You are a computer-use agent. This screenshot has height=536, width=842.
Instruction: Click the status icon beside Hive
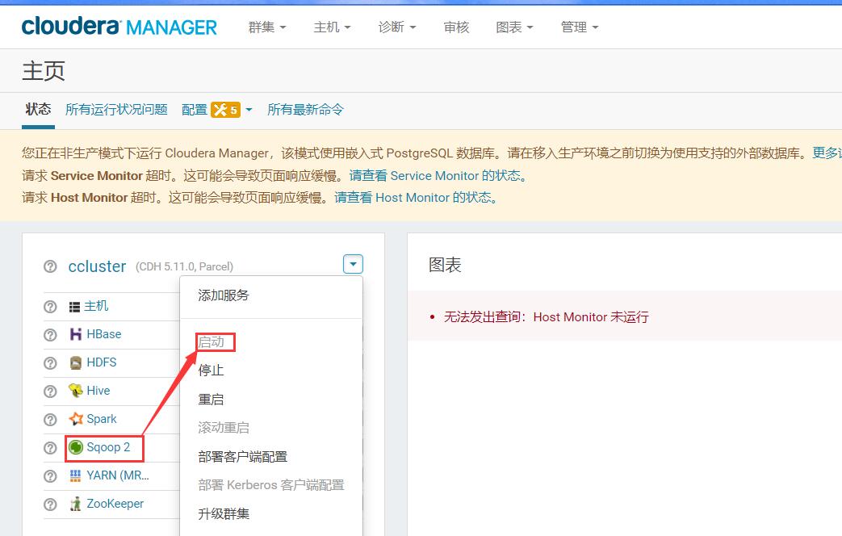click(x=50, y=391)
